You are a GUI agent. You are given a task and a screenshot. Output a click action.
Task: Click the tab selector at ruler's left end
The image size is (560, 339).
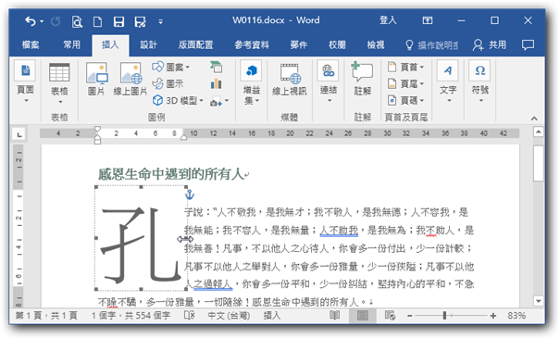(x=19, y=134)
